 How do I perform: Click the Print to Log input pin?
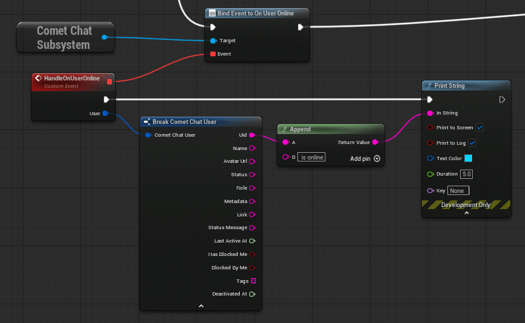(x=431, y=143)
